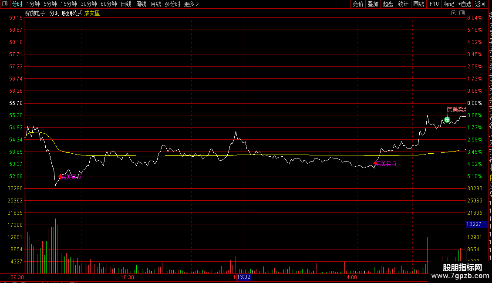Switch to the 分时 intraday tab
This screenshot has width=492, height=283.
point(17,4)
